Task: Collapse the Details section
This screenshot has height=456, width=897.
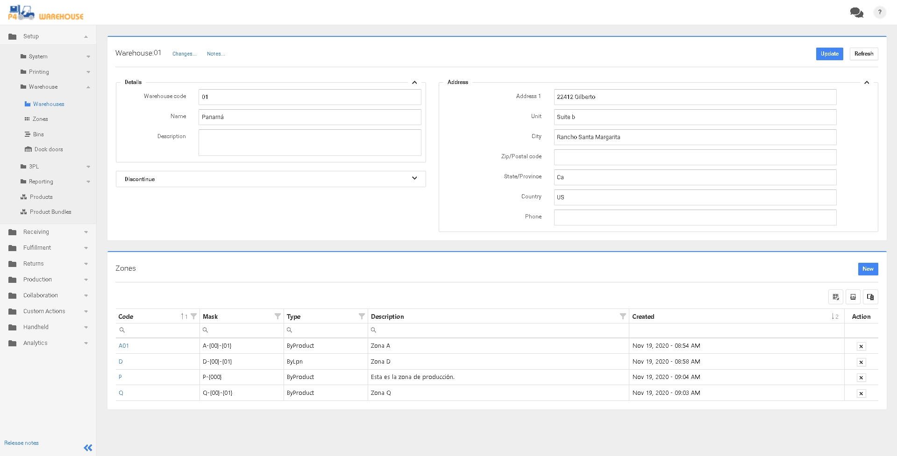Action: (x=414, y=83)
